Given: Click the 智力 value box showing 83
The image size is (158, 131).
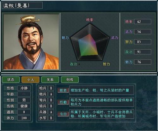Looking at the screenshot, I should [x=143, y=42].
